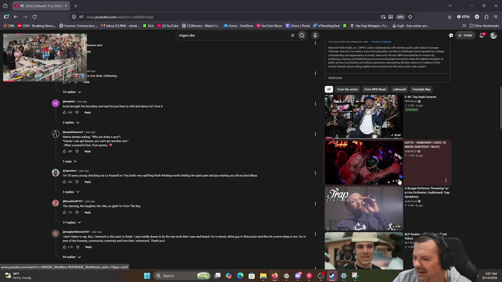Screen dimensions: 502x282
Task: Reload the page in the browser toolbar
Action: [x=35, y=17]
